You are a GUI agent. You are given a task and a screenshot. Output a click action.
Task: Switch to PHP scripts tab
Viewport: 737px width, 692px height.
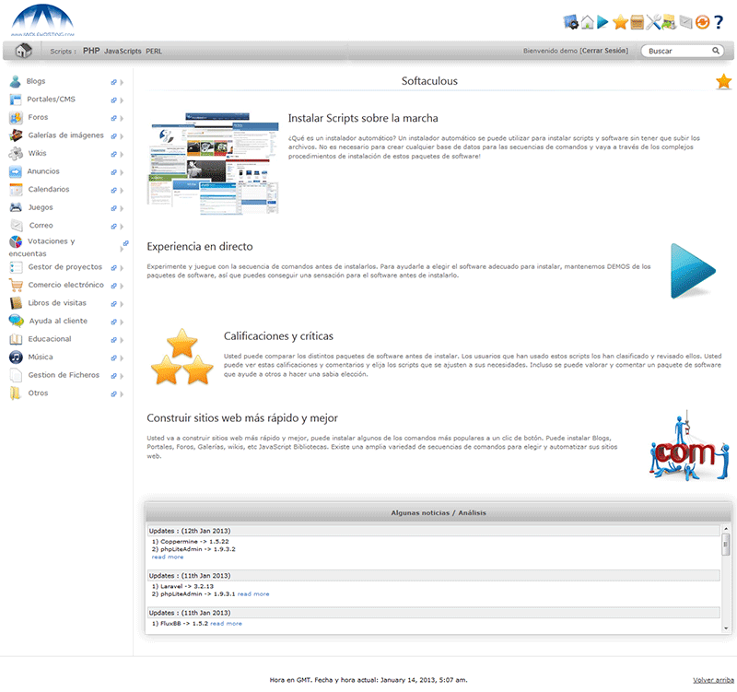[x=91, y=51]
